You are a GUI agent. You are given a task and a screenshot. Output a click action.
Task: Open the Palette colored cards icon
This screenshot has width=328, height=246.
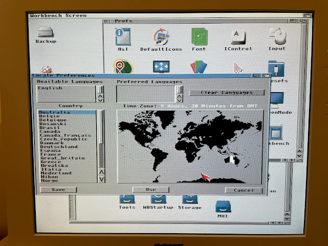(x=199, y=67)
